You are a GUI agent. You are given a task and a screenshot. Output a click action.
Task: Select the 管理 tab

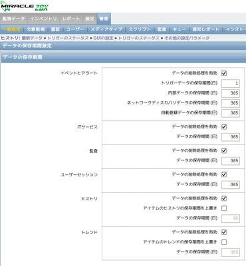pyautogui.click(x=104, y=19)
